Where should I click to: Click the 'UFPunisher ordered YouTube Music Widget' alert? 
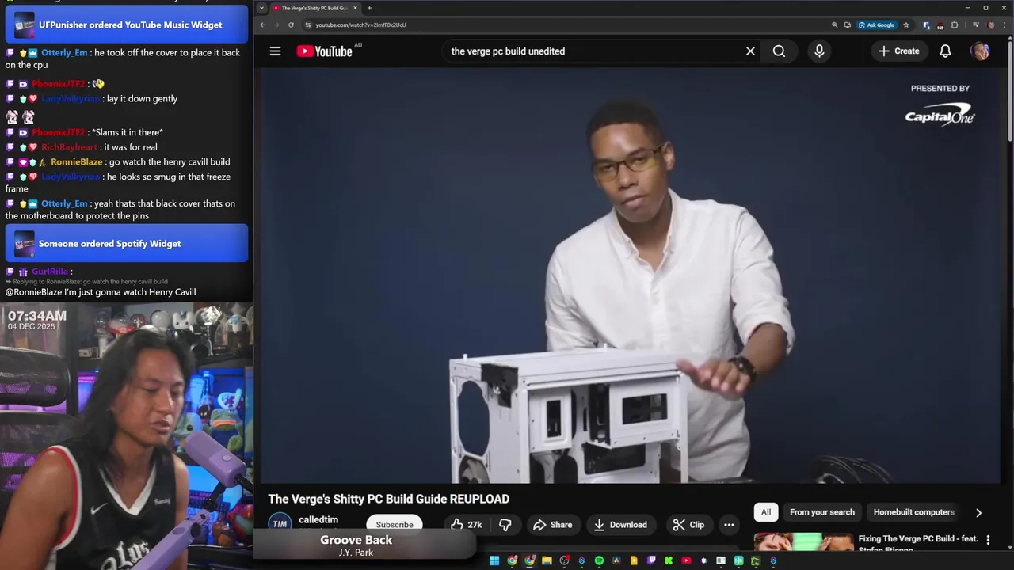tap(127, 25)
